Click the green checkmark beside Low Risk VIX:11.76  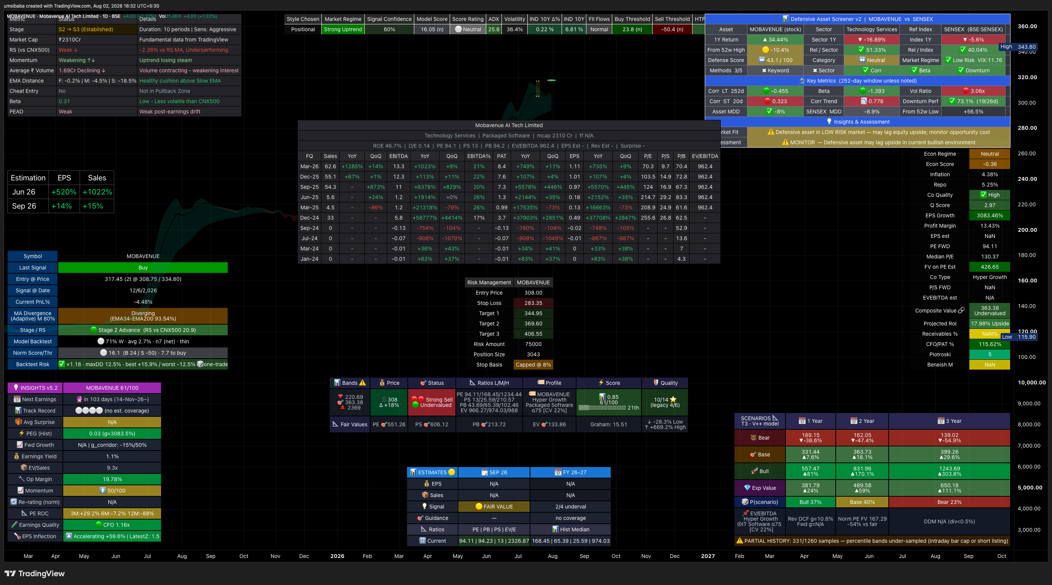point(948,60)
